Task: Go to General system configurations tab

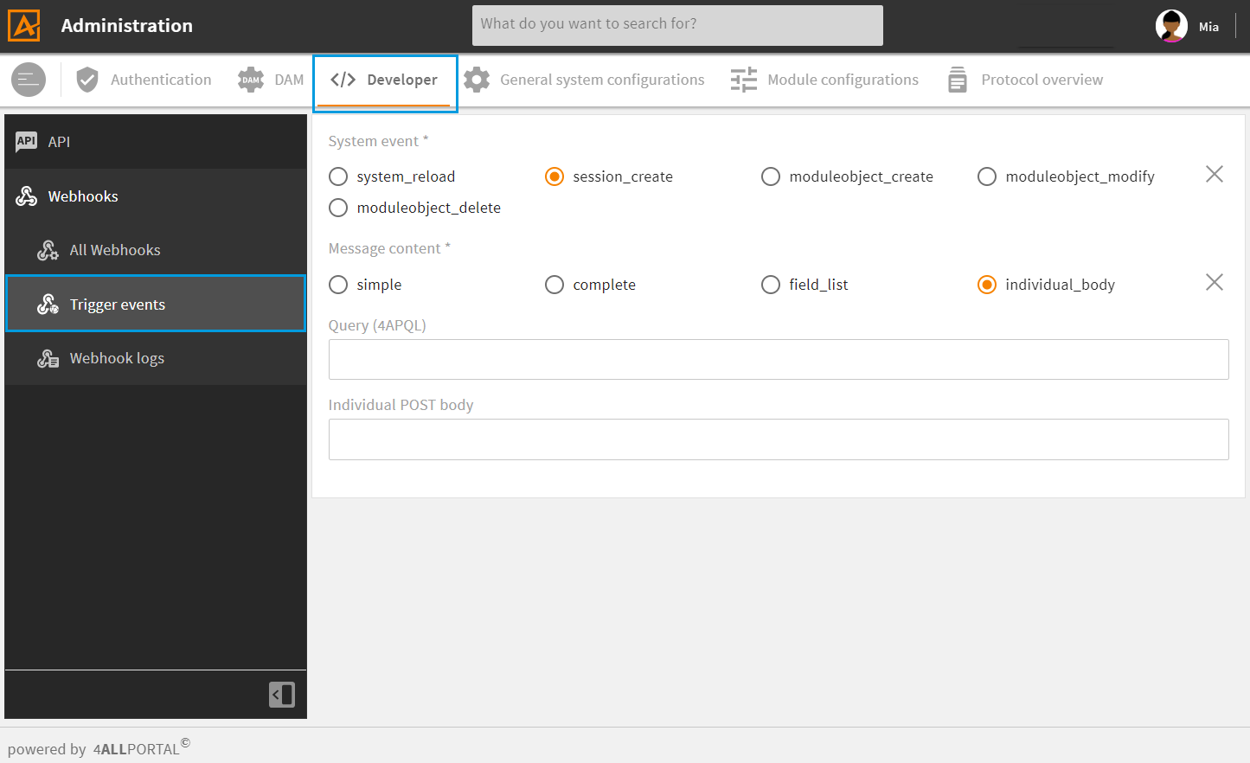Action: [x=585, y=80]
